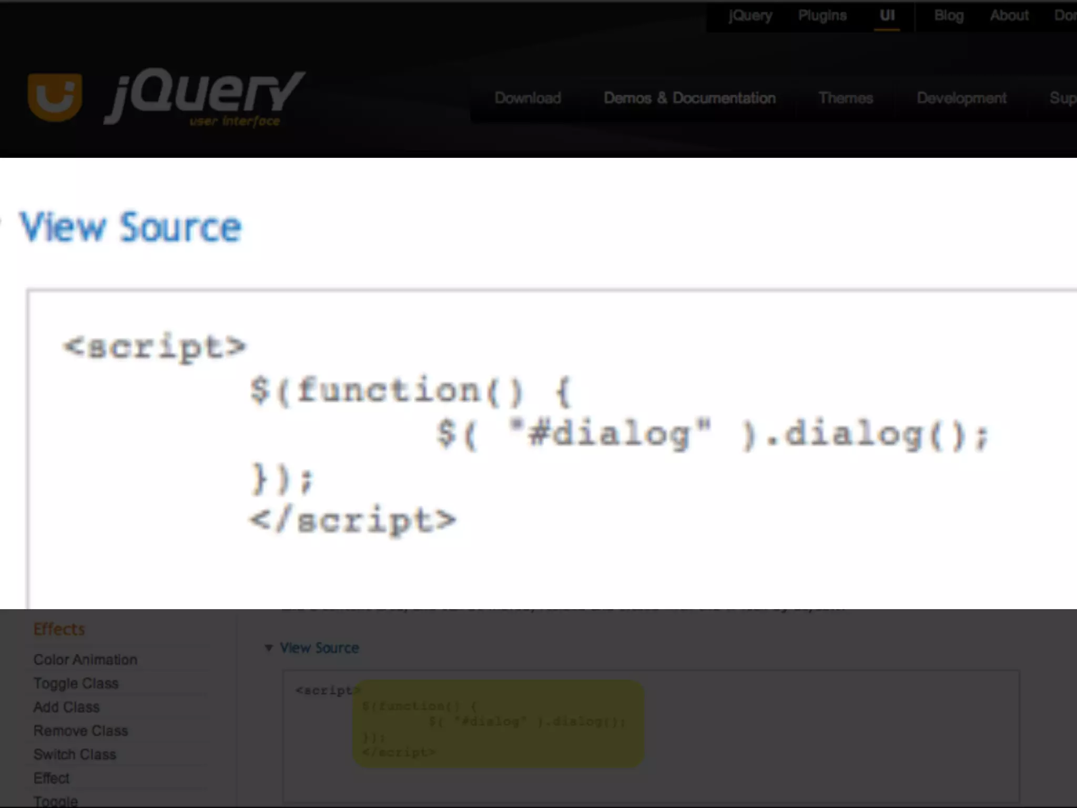Open the About top navigation link

coord(1009,16)
